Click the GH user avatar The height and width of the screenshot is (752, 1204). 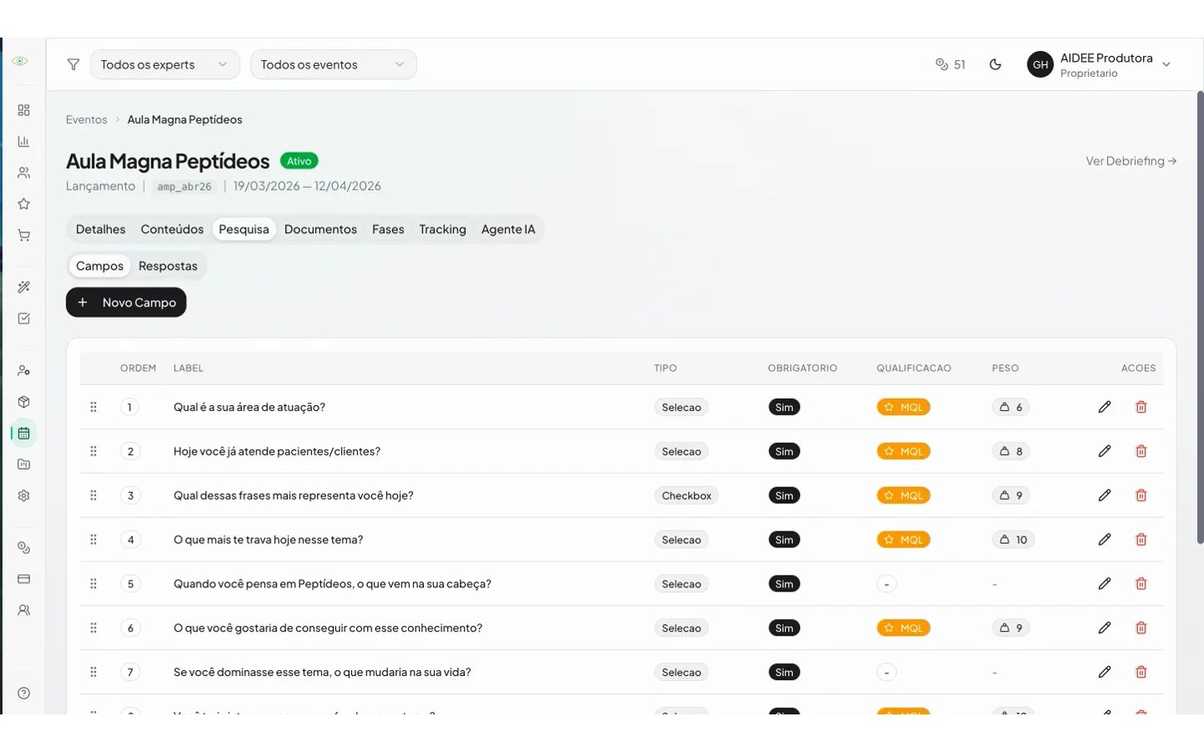(1040, 64)
